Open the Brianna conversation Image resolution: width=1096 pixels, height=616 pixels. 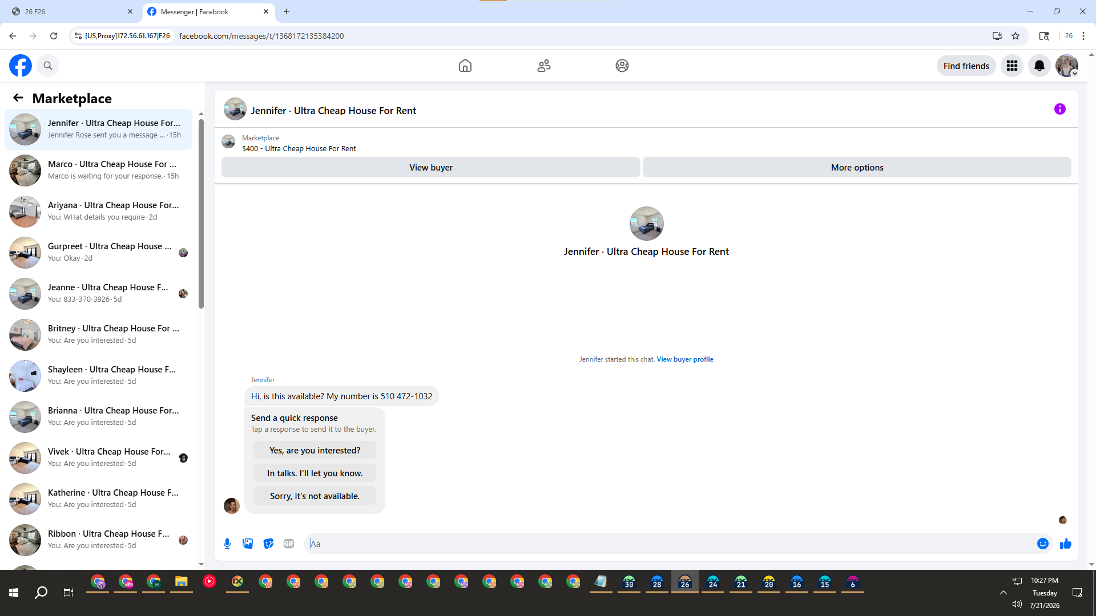[x=98, y=417]
